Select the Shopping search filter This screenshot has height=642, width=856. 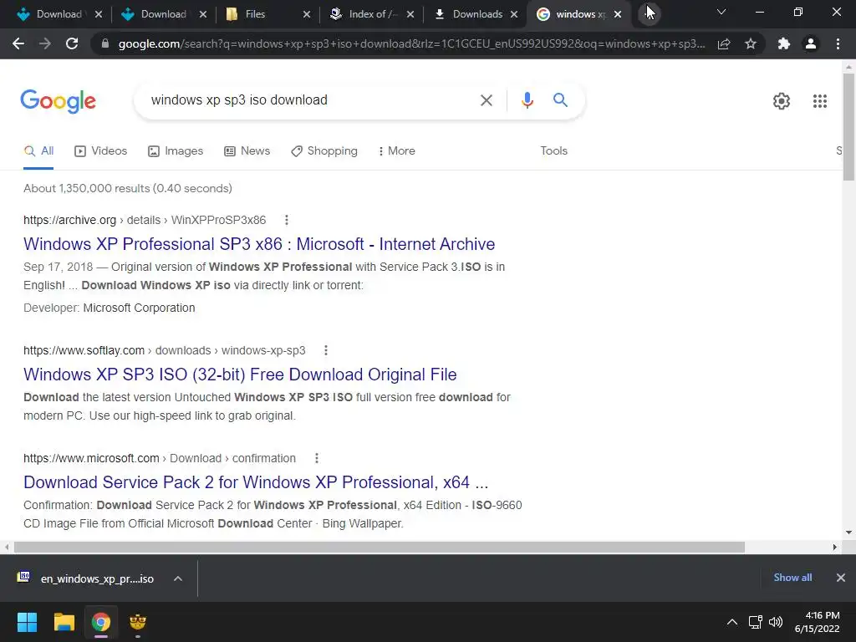pos(324,151)
